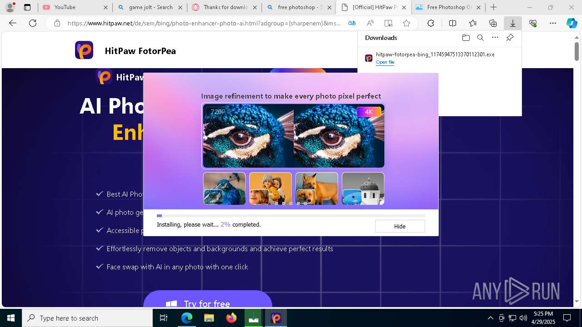The image size is (582, 327).
Task: Open browser essentials icon
Action: (533, 23)
